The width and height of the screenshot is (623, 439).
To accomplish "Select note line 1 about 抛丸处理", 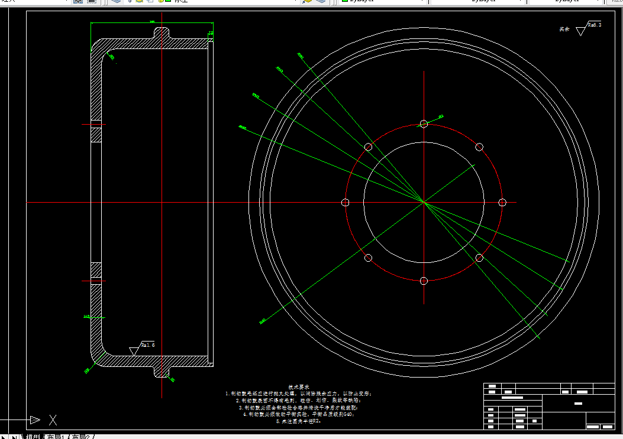I will (299, 394).
